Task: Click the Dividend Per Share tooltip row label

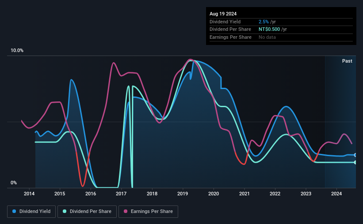Action: (230, 30)
